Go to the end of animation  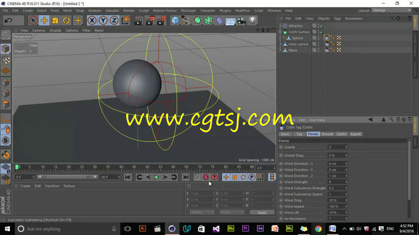tap(185, 177)
